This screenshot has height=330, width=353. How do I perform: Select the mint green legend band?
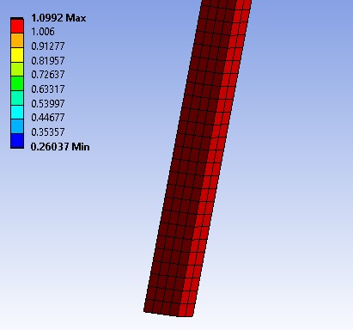[x=17, y=98]
